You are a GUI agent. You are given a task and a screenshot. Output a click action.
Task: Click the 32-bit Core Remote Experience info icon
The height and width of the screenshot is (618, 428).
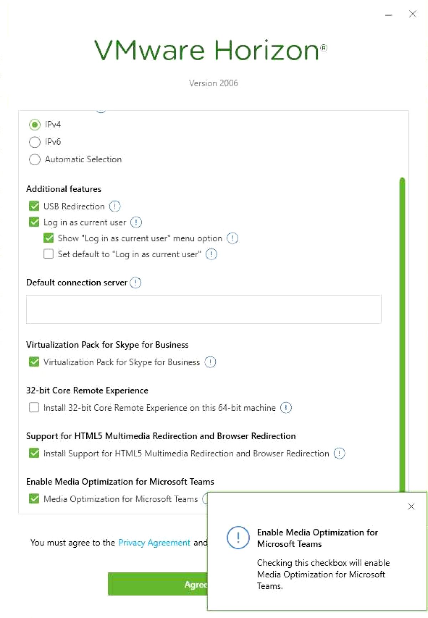pyautogui.click(x=286, y=407)
